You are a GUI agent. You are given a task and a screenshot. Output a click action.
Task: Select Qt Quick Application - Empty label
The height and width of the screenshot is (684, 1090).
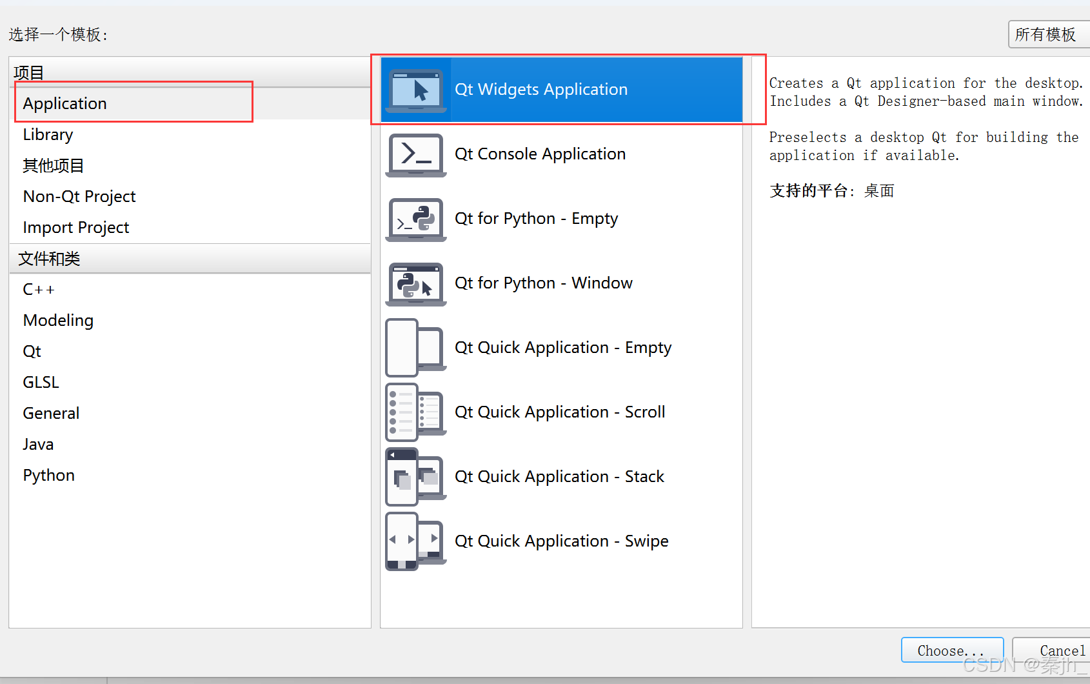tap(563, 348)
